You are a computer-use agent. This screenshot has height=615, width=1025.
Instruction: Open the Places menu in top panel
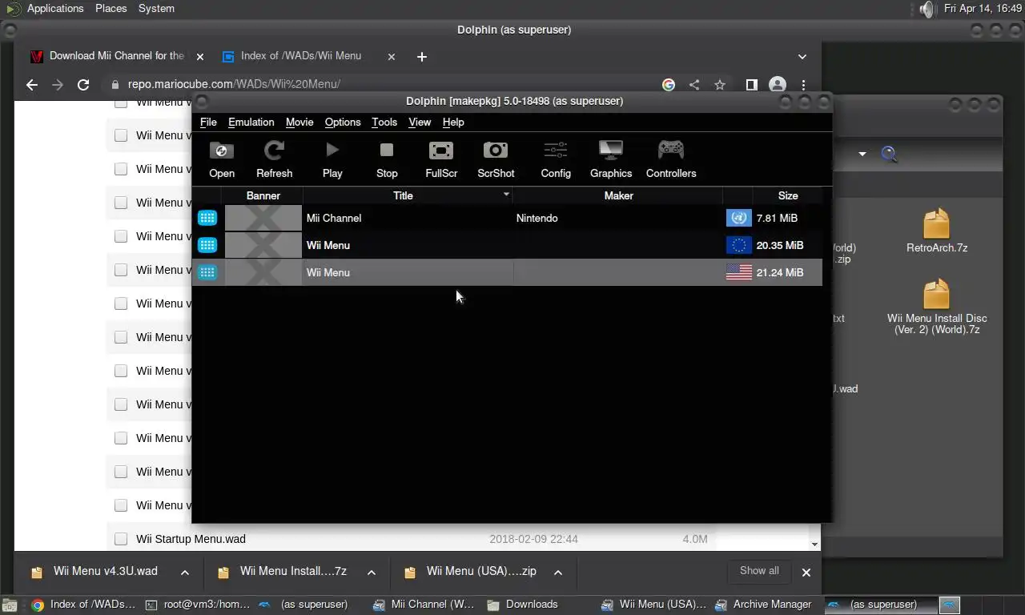pos(111,8)
